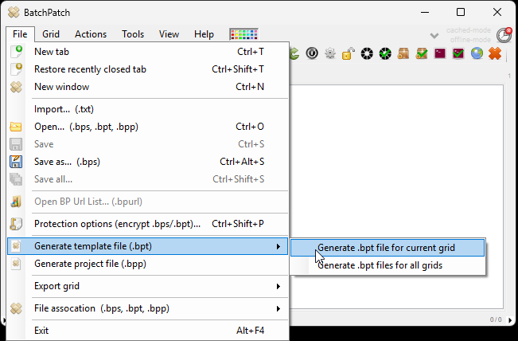Screen dimensions: 518x341
Task: Choose File assocation (.bps, .bpt, .bpp)
Action: point(148,308)
